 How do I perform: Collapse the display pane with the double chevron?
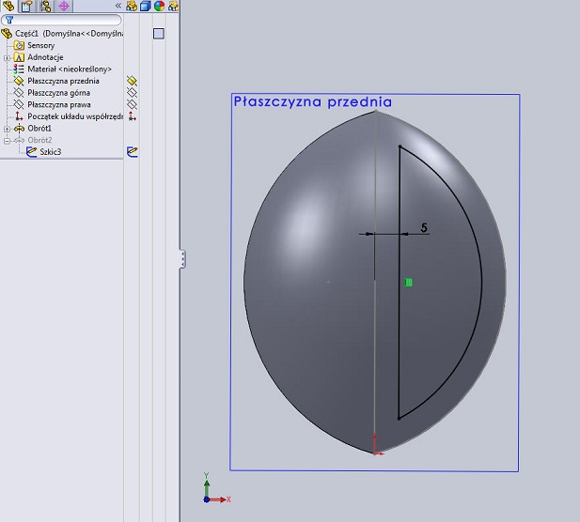point(118,6)
